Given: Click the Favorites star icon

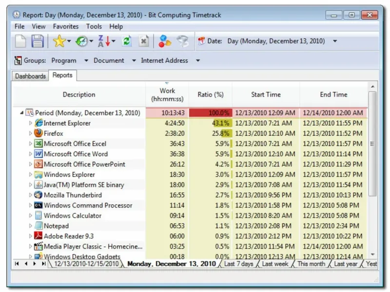Looking at the screenshot, I should tap(59, 41).
